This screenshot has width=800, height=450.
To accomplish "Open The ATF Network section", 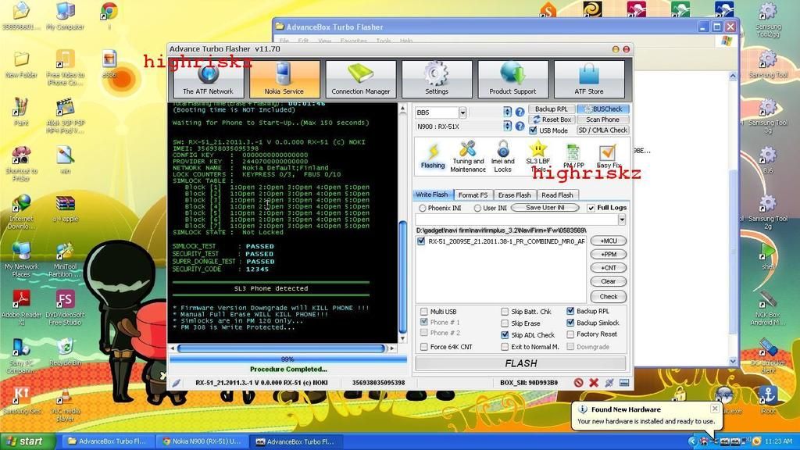I will coord(208,80).
